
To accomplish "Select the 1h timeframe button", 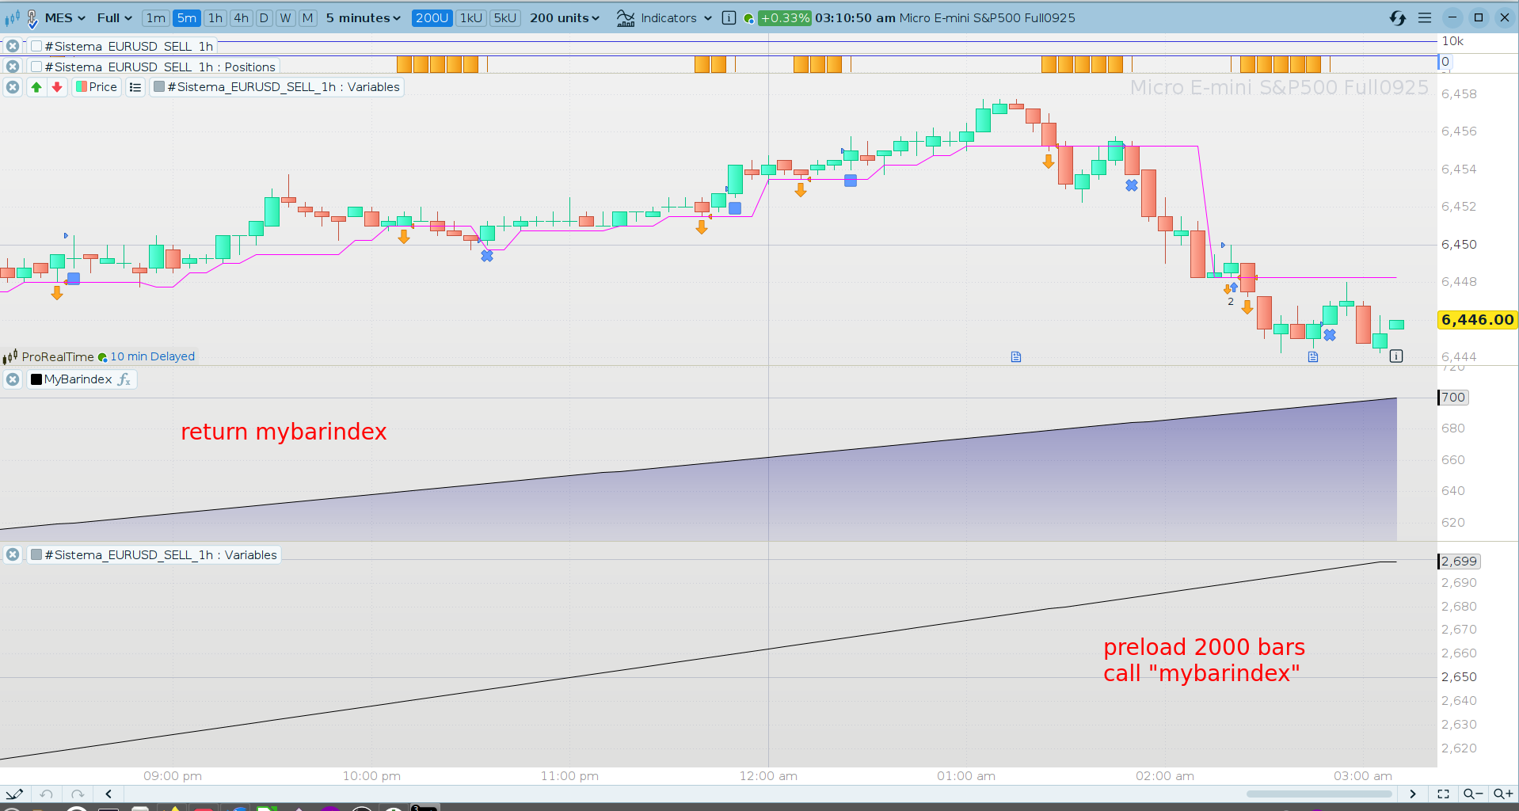I will click(x=215, y=17).
